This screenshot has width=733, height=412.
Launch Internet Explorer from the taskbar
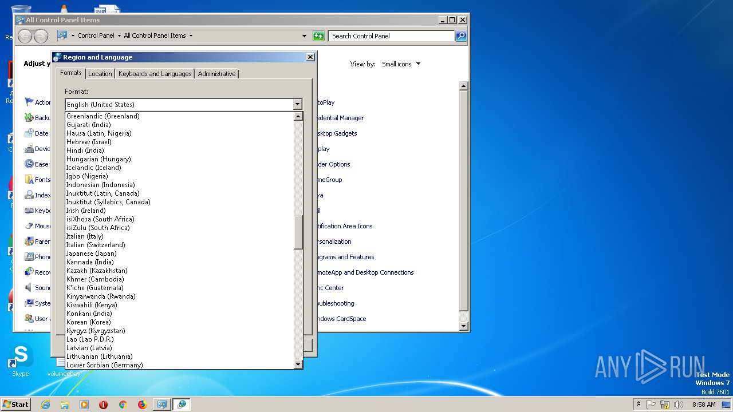[x=45, y=405]
